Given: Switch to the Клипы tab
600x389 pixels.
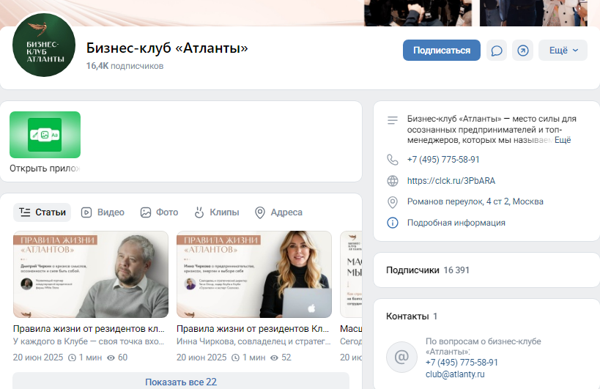Looking at the screenshot, I should [x=217, y=212].
